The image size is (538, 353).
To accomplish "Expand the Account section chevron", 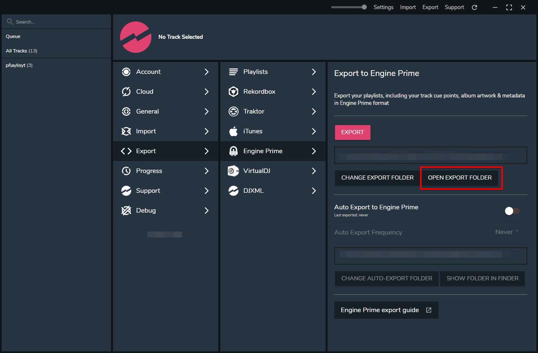I will pyautogui.click(x=207, y=72).
